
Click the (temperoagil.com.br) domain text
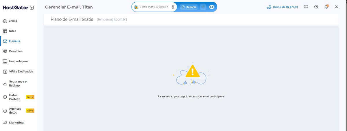coord(112,20)
